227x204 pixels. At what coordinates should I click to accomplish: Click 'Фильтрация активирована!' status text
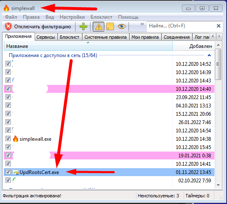coord(32,196)
